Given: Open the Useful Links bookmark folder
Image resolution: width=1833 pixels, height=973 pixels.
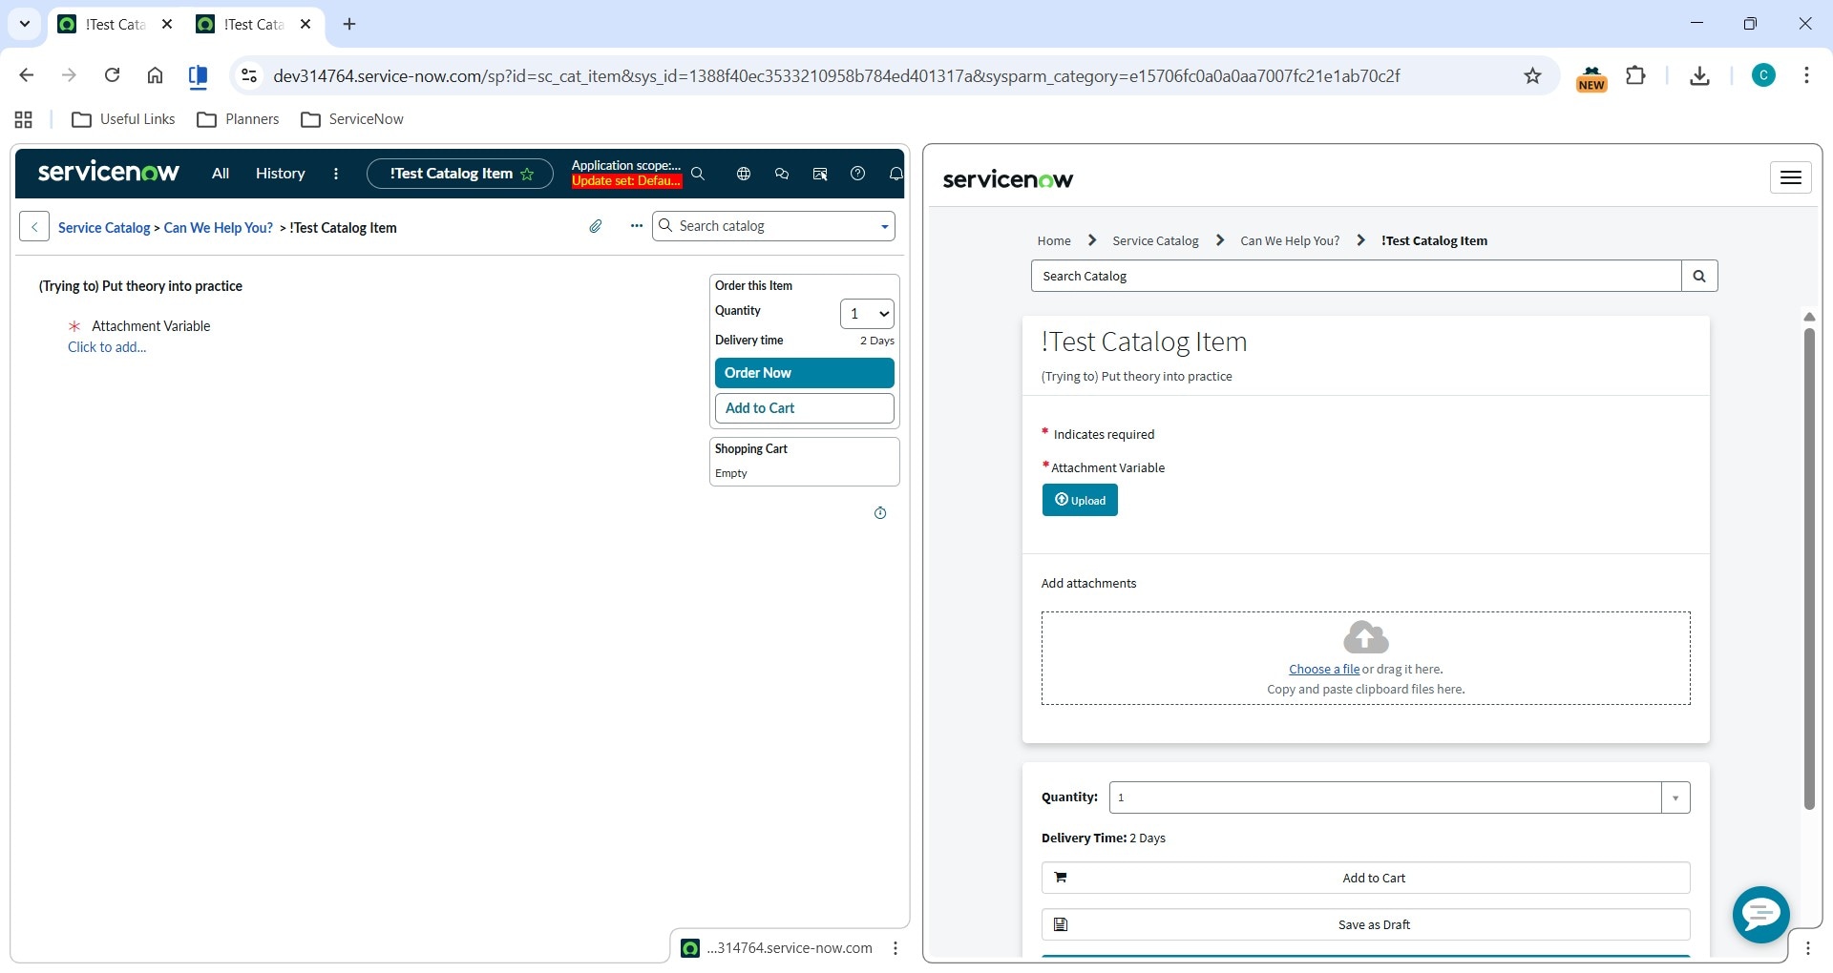Looking at the screenshot, I should point(123,119).
